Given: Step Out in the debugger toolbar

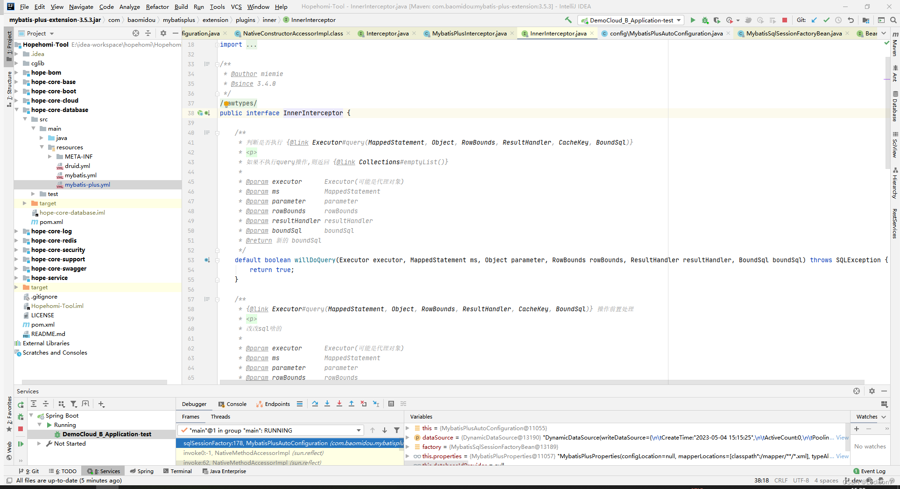Looking at the screenshot, I should point(352,404).
